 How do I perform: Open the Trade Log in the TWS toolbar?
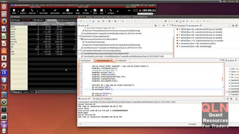[32, 11]
